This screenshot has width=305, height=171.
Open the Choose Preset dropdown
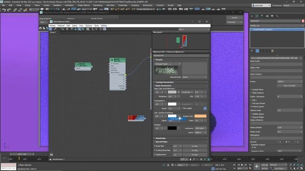tap(167, 64)
